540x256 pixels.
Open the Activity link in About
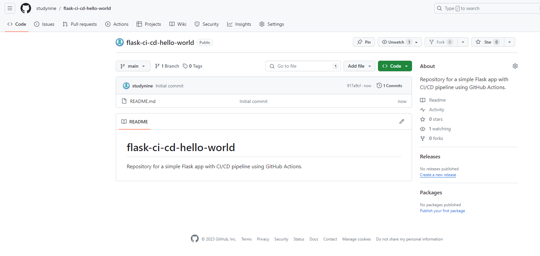(432, 110)
